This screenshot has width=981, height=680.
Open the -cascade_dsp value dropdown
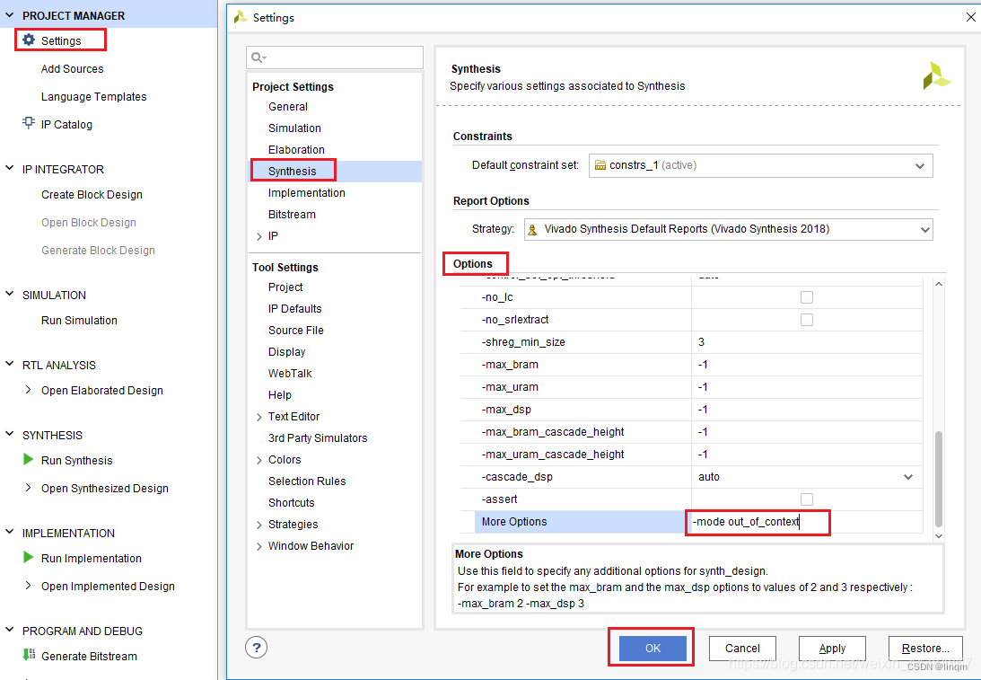[x=908, y=477]
